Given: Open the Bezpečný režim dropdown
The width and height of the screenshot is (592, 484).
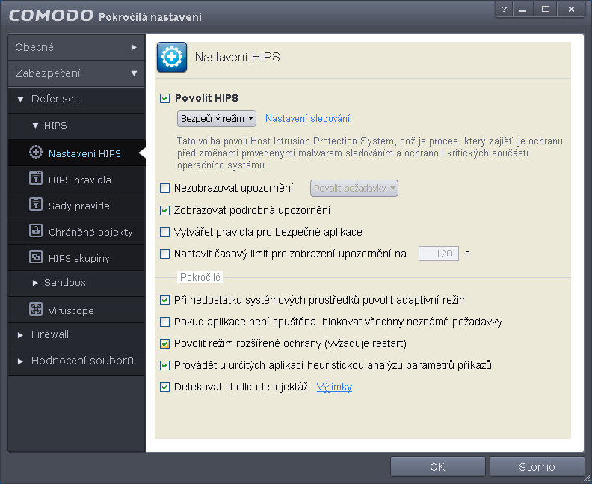Looking at the screenshot, I should pos(217,119).
